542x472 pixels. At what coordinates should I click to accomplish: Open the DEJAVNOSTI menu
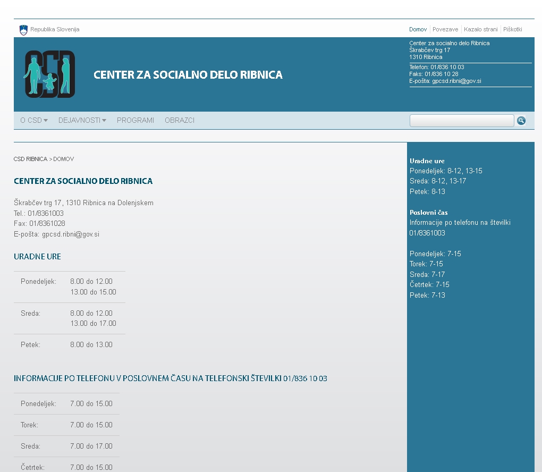tap(79, 120)
